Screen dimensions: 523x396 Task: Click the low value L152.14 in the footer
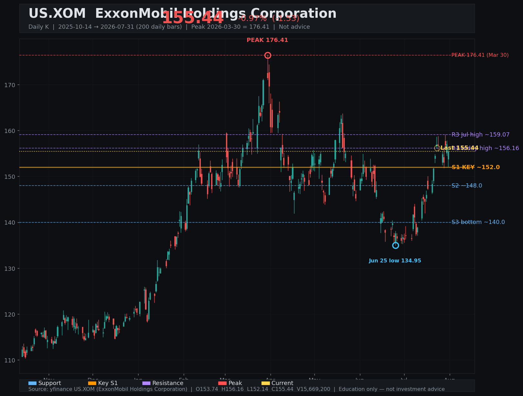(258, 389)
